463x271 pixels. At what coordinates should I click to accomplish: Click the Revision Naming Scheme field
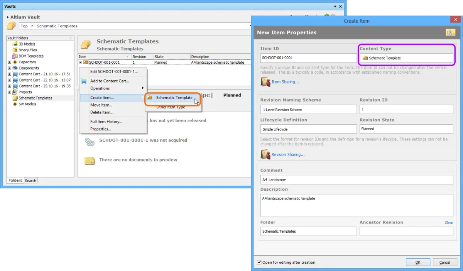(x=308, y=109)
